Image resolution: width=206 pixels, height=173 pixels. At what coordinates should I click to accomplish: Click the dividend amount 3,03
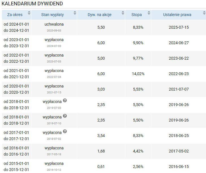(x=101, y=89)
